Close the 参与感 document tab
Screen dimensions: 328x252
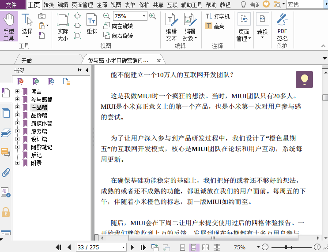(x=159, y=60)
